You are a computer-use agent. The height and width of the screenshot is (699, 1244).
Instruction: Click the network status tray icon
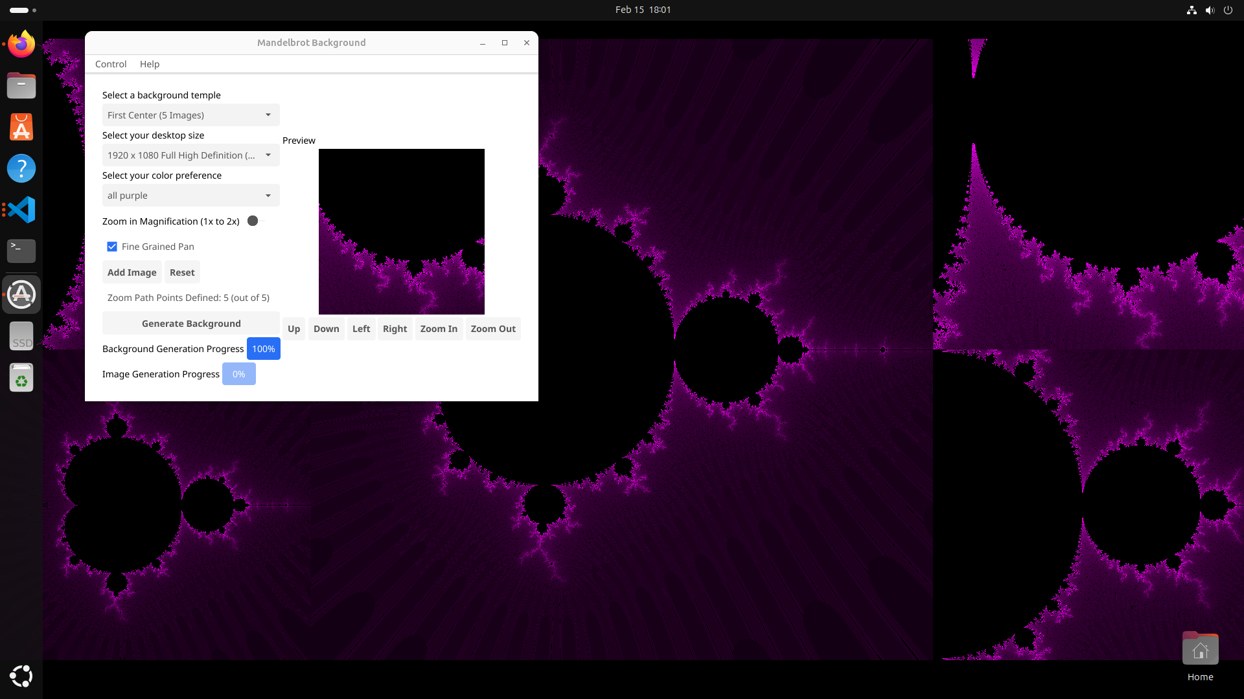tap(1192, 10)
